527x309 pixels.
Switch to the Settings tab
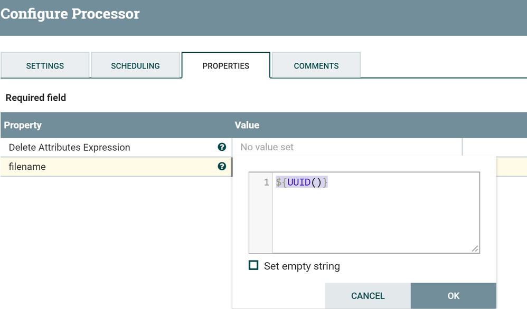coord(45,66)
